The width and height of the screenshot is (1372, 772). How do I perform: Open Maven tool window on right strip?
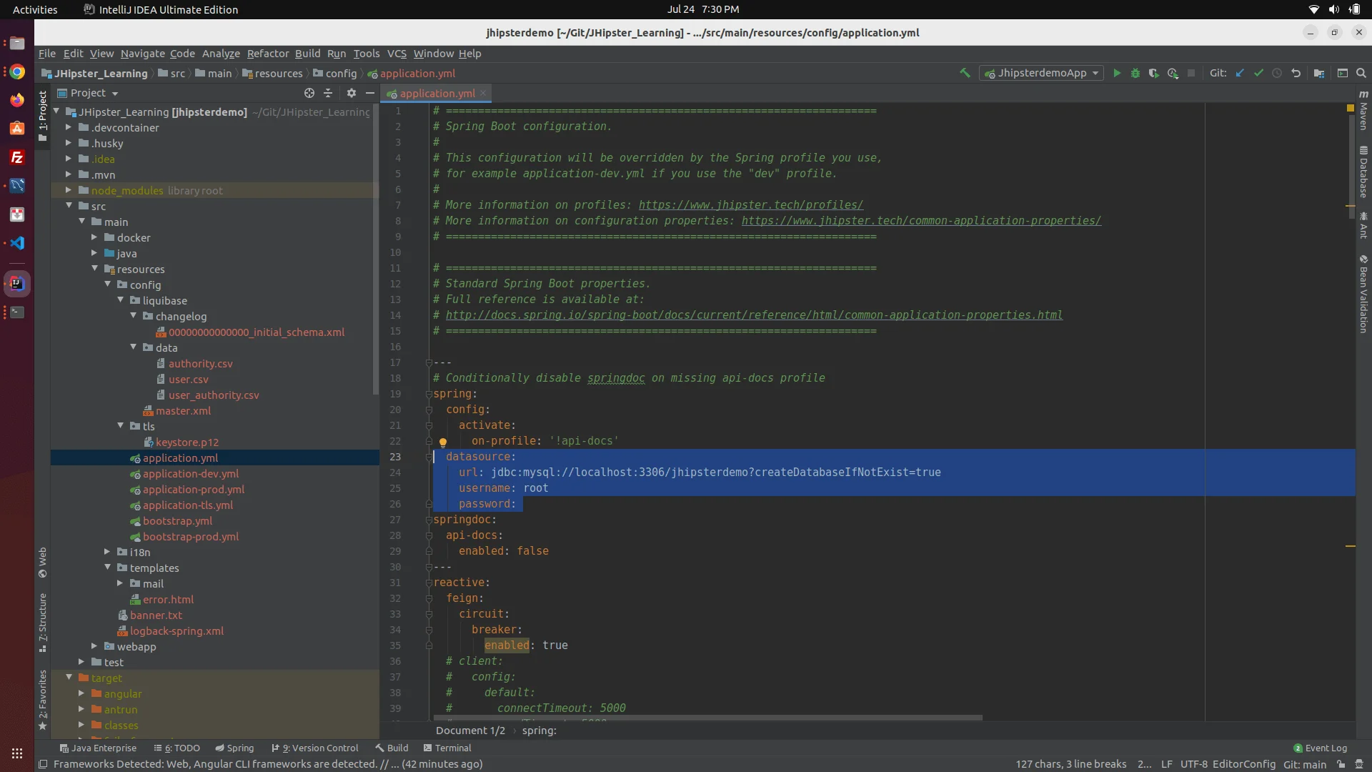click(x=1363, y=110)
